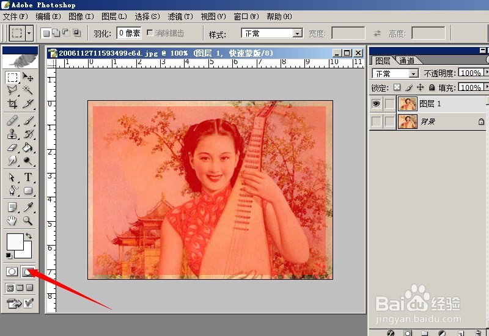Reset to default black and white colors
Screen dimensions: 489x336
click(9, 256)
